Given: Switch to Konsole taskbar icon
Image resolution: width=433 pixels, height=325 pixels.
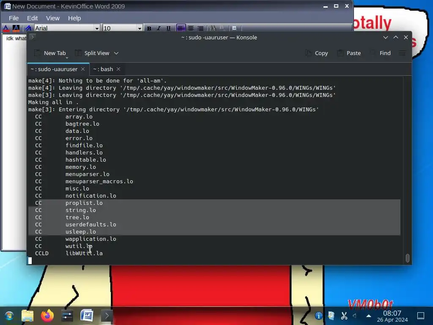Looking at the screenshot, I should (107, 316).
